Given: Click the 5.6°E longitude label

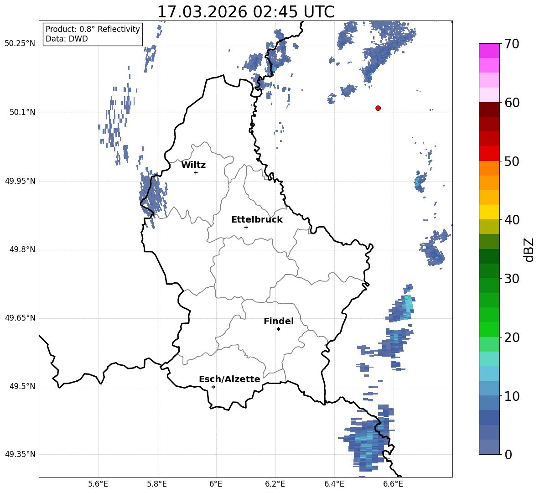Looking at the screenshot, I should [x=98, y=484].
